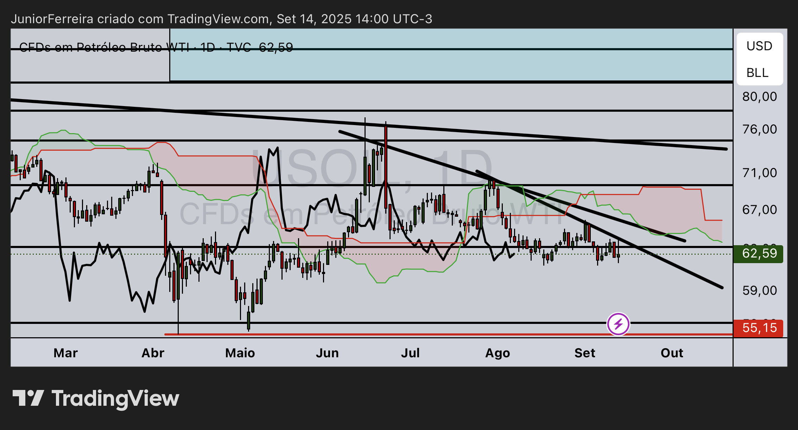
Task: Click the TradingView logo icon
Action: [x=28, y=398]
